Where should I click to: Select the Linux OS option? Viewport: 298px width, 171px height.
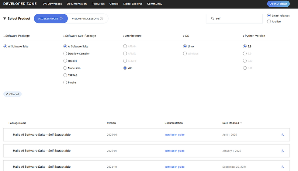pyautogui.click(x=185, y=47)
